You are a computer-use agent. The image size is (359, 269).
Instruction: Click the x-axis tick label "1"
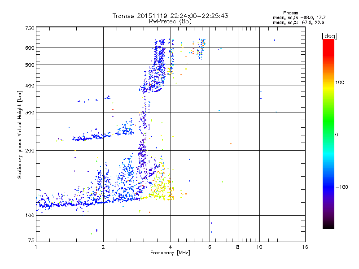[36, 247]
